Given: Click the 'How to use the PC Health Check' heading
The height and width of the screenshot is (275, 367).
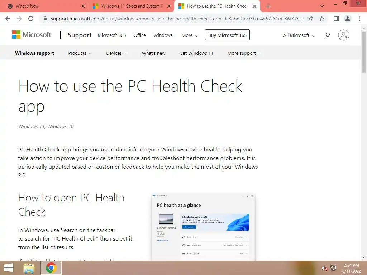Looking at the screenshot, I should click(x=130, y=96).
